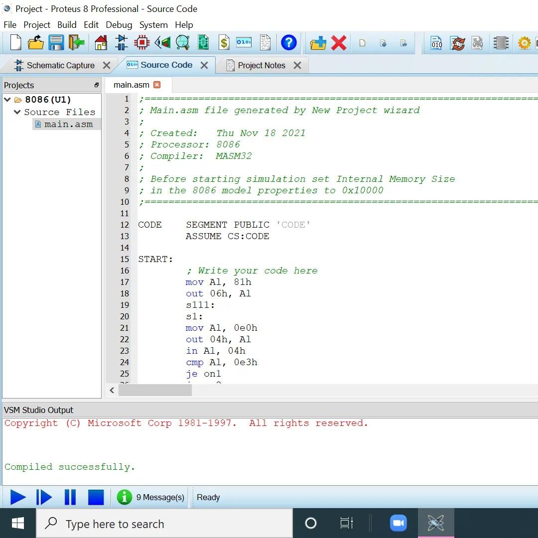
Task: Remove the project with the red X icon
Action: (x=339, y=43)
